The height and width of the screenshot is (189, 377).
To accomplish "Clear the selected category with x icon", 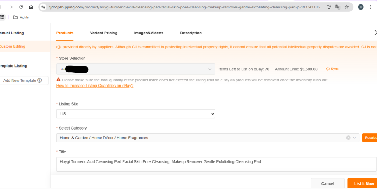I will click(348, 138).
